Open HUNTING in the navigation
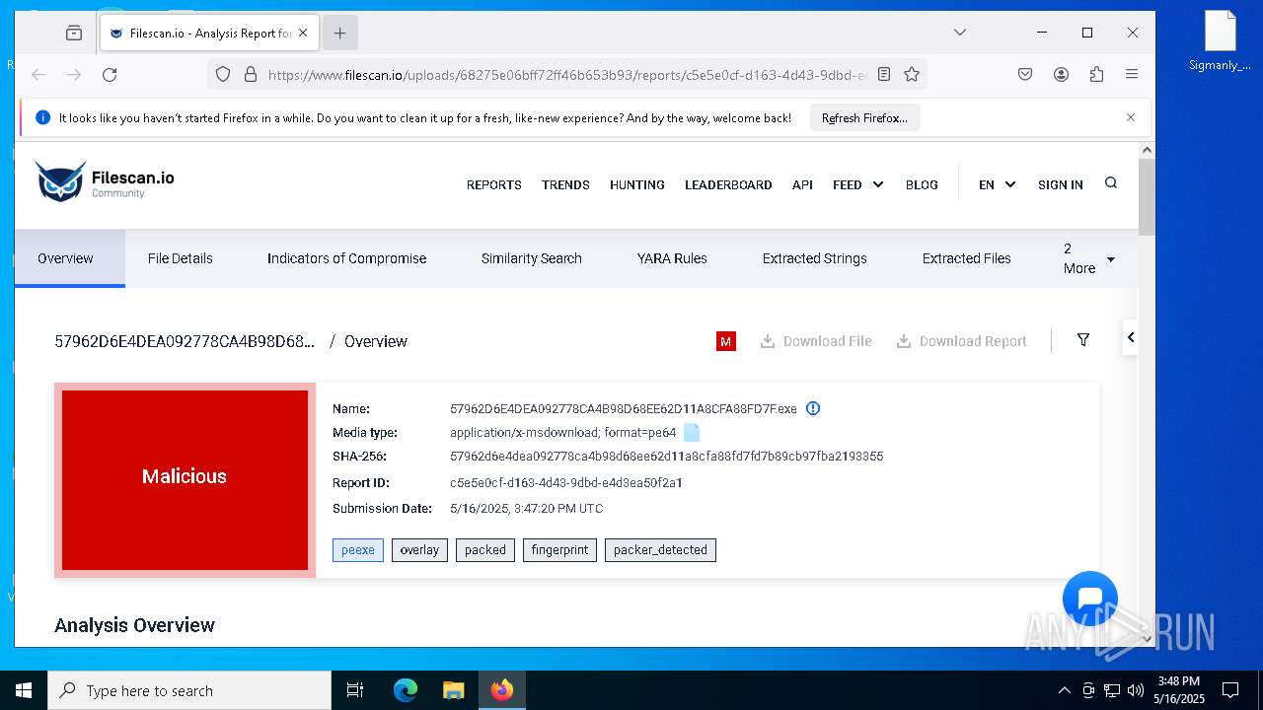Screen dimensions: 1263x710 click(x=637, y=184)
